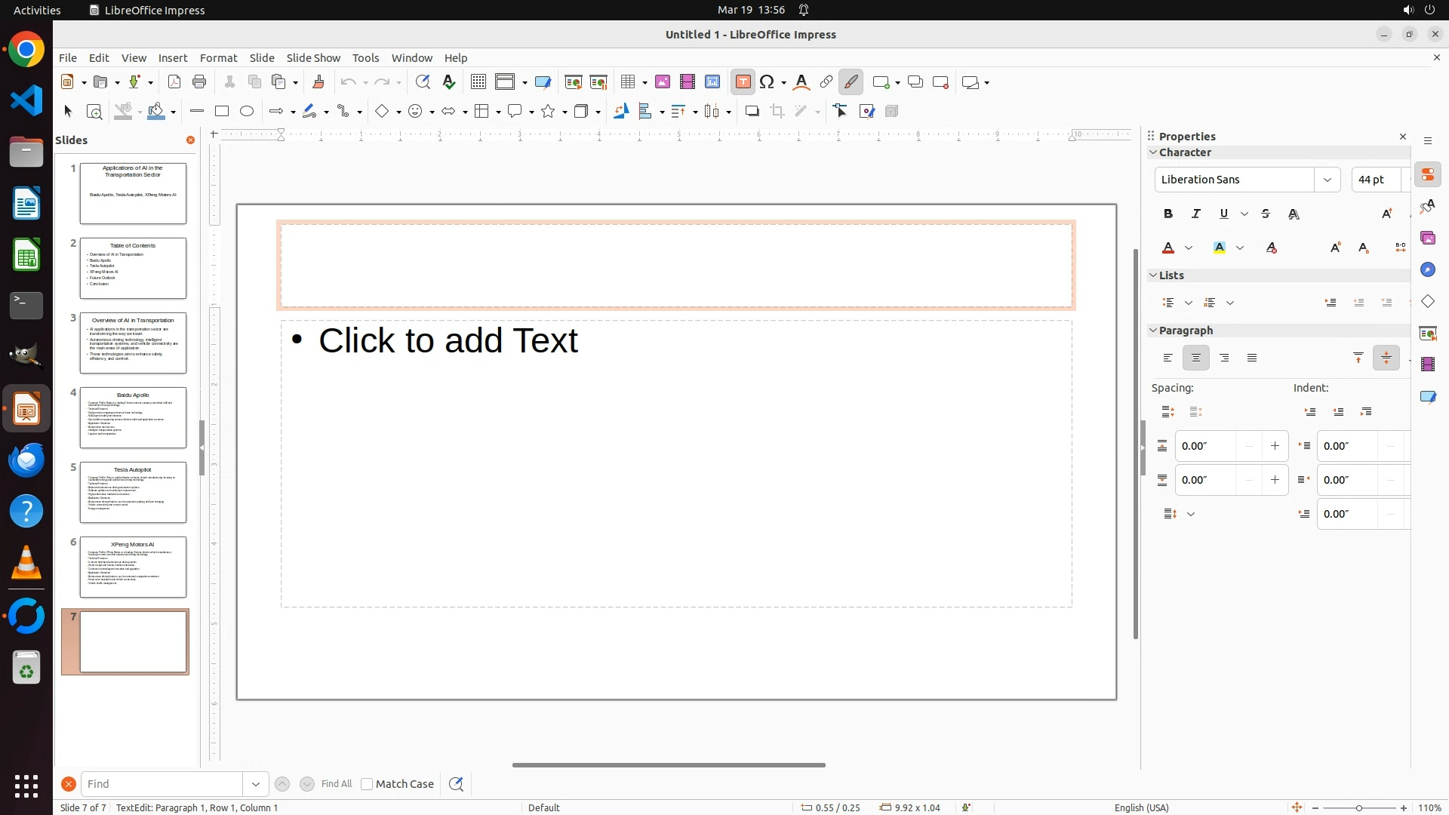
Task: Click the Display Grid icon
Action: pyautogui.click(x=478, y=82)
